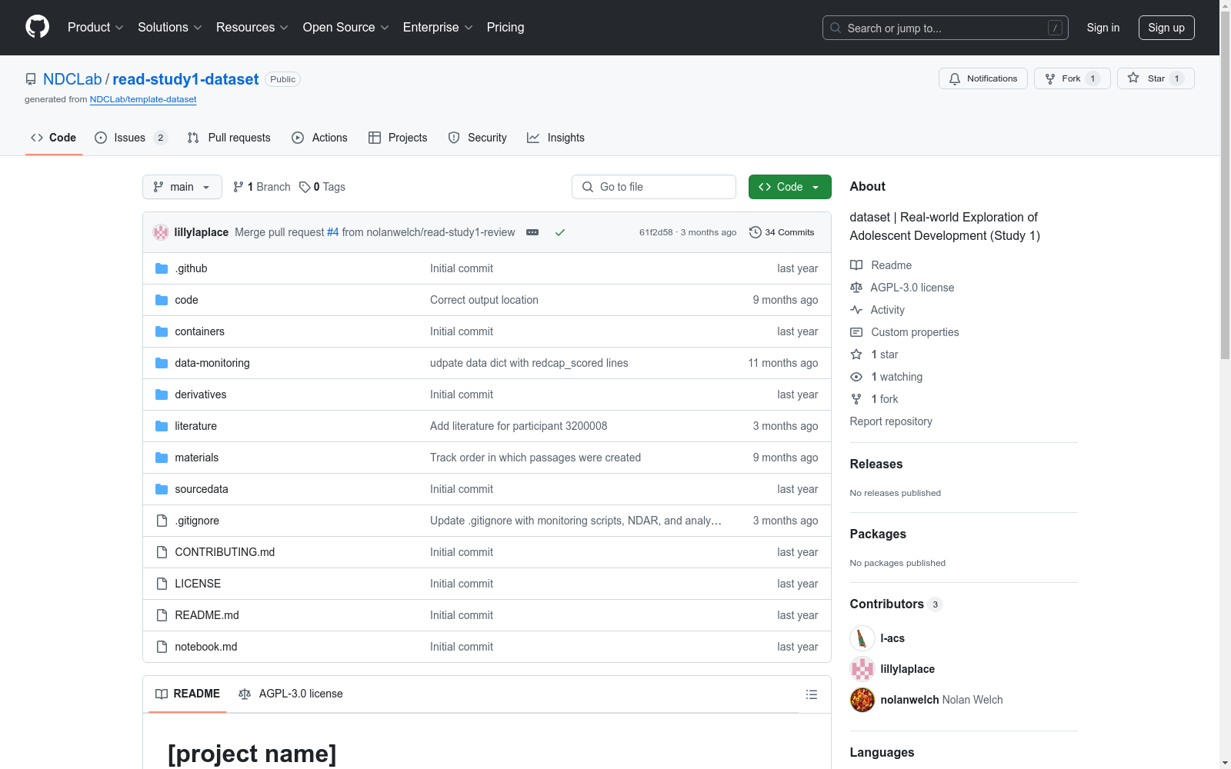Star the repository
Screen dimensions: 1231x769
tap(1156, 78)
